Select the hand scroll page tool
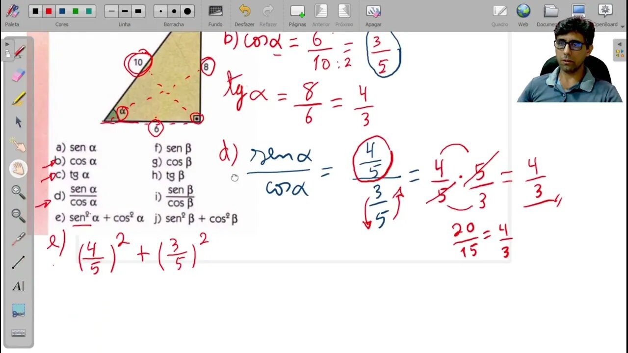The height and width of the screenshot is (353, 628). pos(18,169)
